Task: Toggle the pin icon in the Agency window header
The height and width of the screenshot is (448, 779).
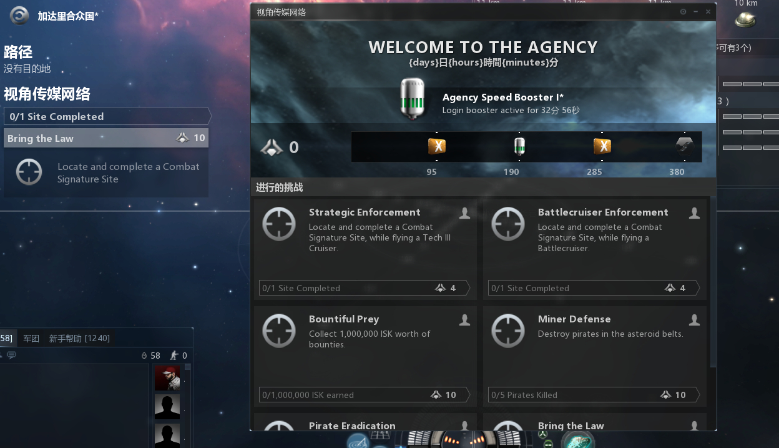Action: pyautogui.click(x=683, y=12)
